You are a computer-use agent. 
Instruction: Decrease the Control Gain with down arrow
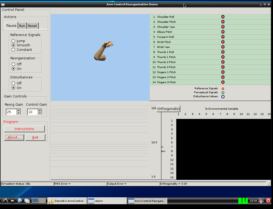click(40, 113)
